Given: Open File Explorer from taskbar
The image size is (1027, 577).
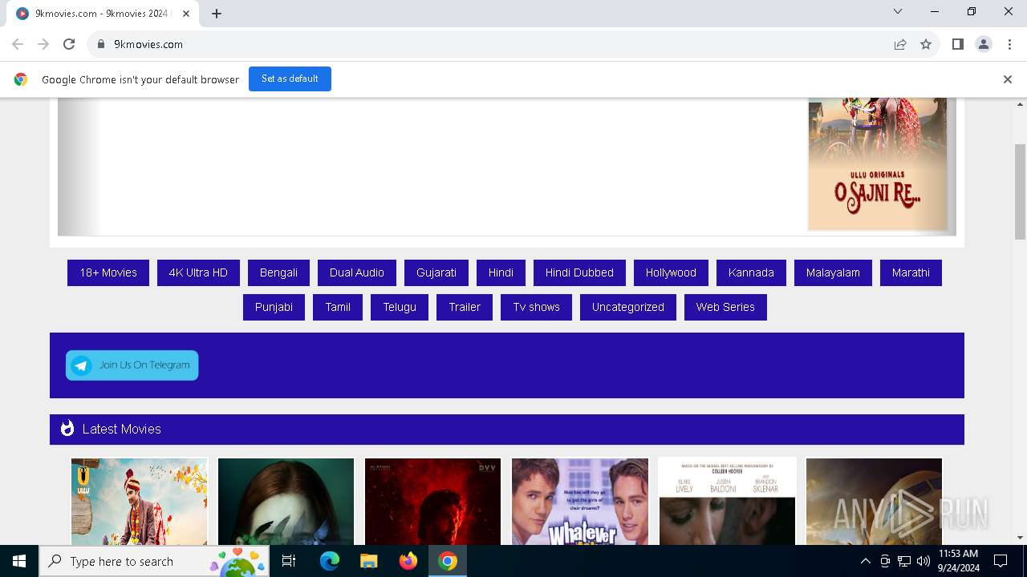Looking at the screenshot, I should 369,561.
